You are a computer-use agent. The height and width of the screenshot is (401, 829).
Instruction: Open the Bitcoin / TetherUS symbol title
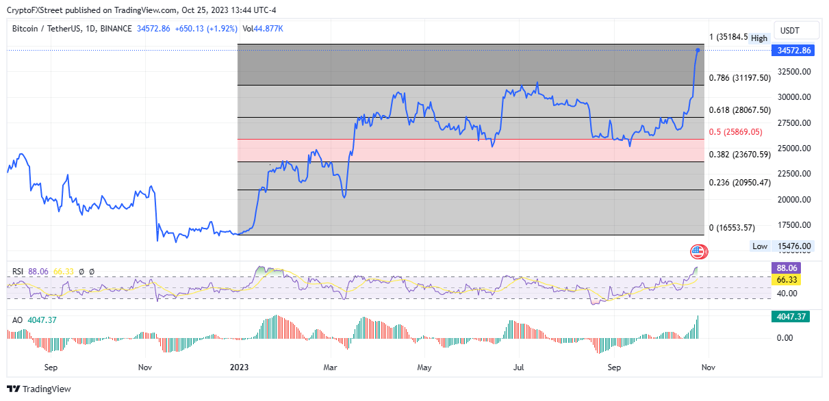click(x=55, y=29)
